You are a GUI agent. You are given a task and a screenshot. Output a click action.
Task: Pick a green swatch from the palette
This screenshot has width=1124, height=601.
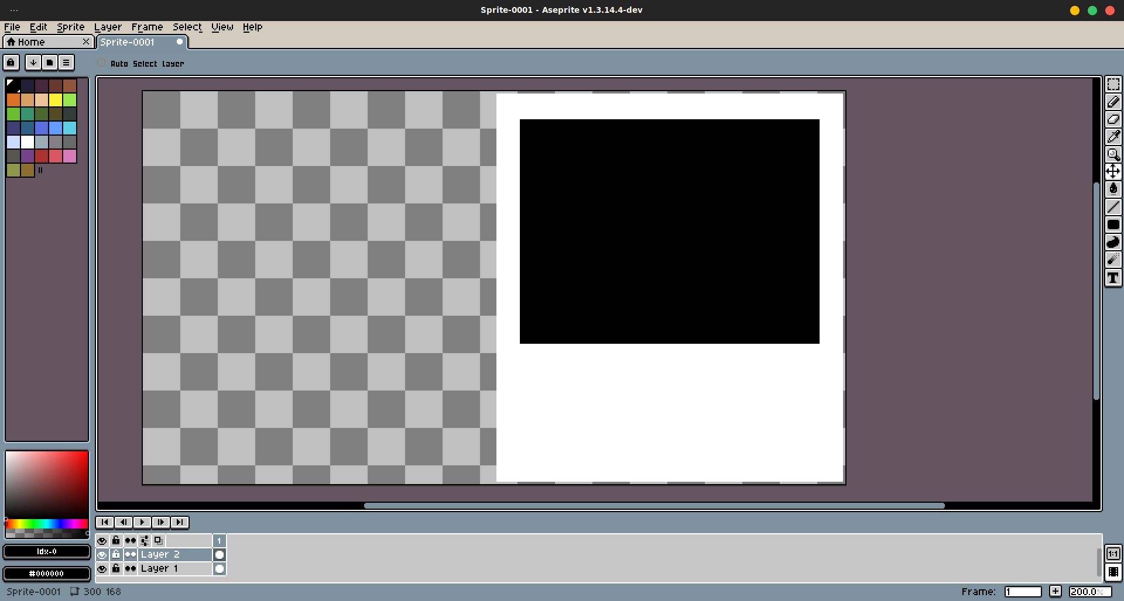click(13, 114)
